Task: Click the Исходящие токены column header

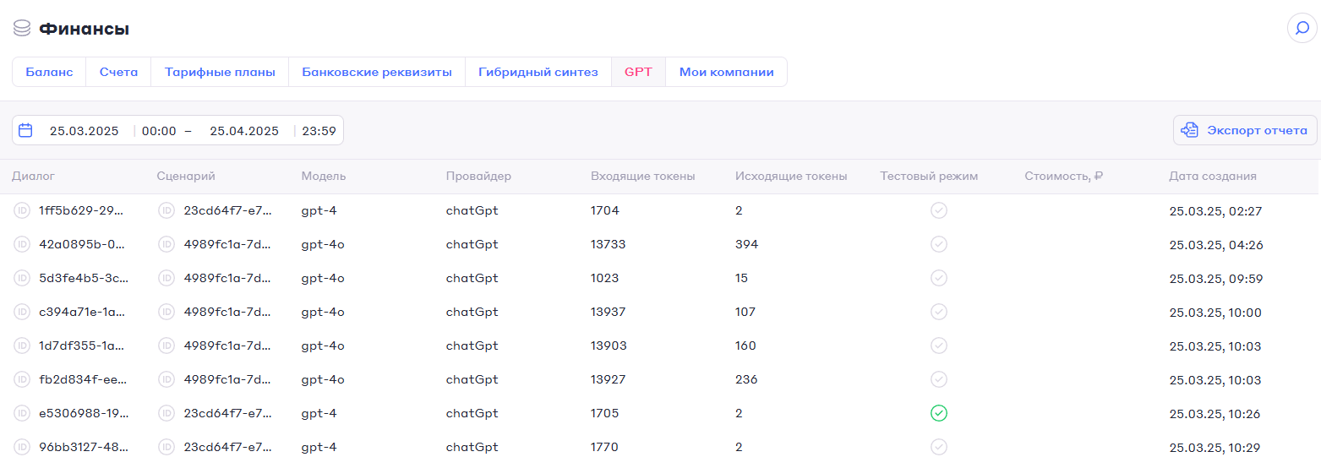Action: tap(791, 177)
